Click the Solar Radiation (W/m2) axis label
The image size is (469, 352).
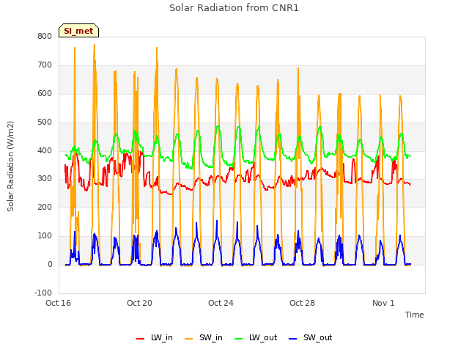click(x=10, y=166)
